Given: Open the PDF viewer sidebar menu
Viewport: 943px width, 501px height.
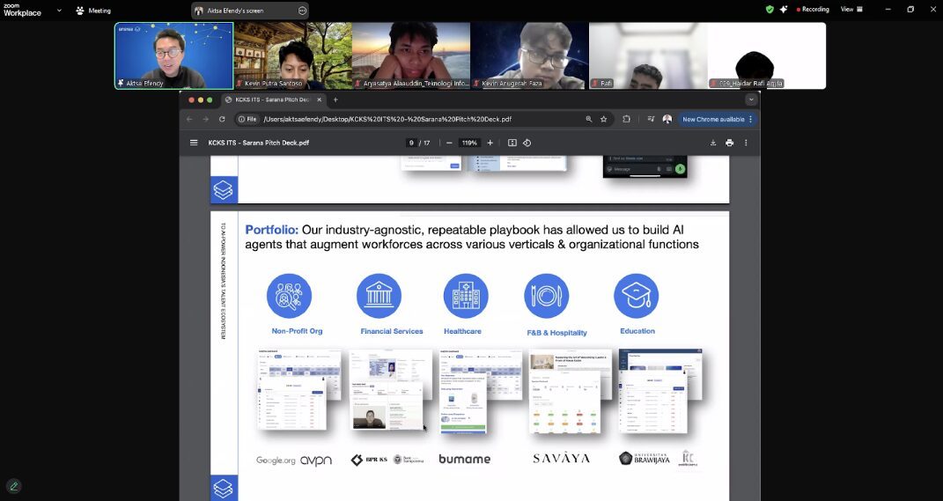Looking at the screenshot, I should (x=194, y=143).
